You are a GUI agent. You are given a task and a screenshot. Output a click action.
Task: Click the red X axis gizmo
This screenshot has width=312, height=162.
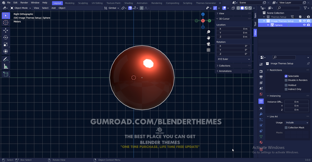click(x=203, y=21)
